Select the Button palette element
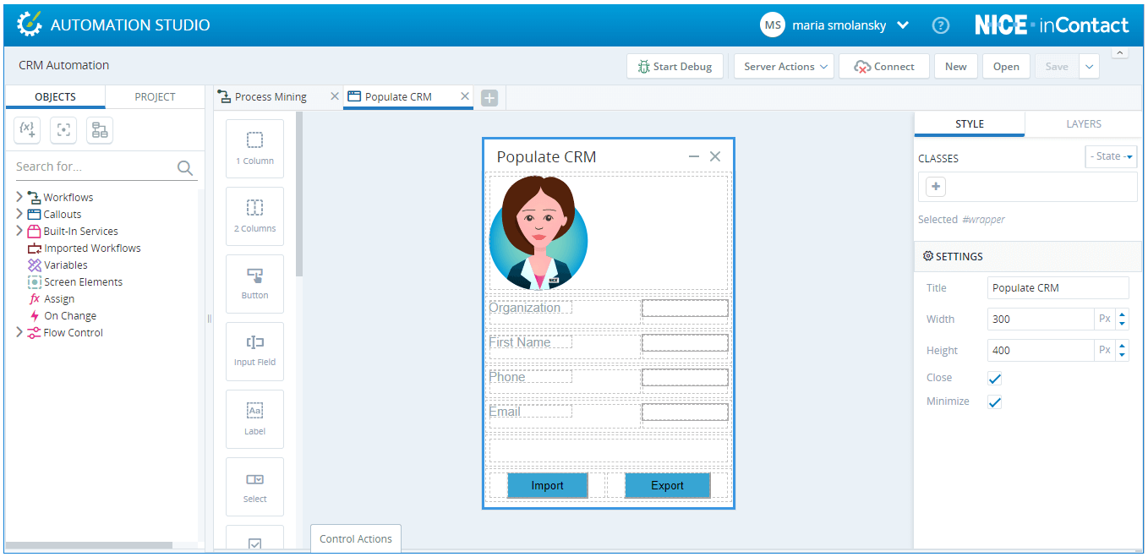The image size is (1148, 557). (x=254, y=283)
